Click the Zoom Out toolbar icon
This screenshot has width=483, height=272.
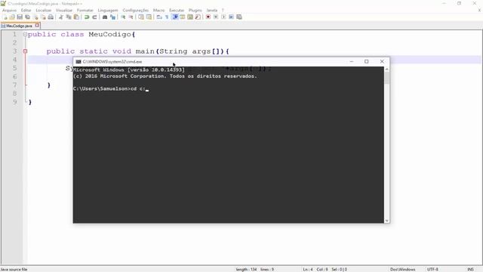131,17
